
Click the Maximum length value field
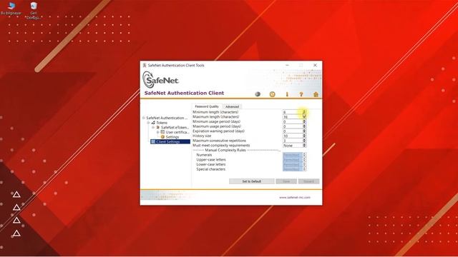pos(293,117)
